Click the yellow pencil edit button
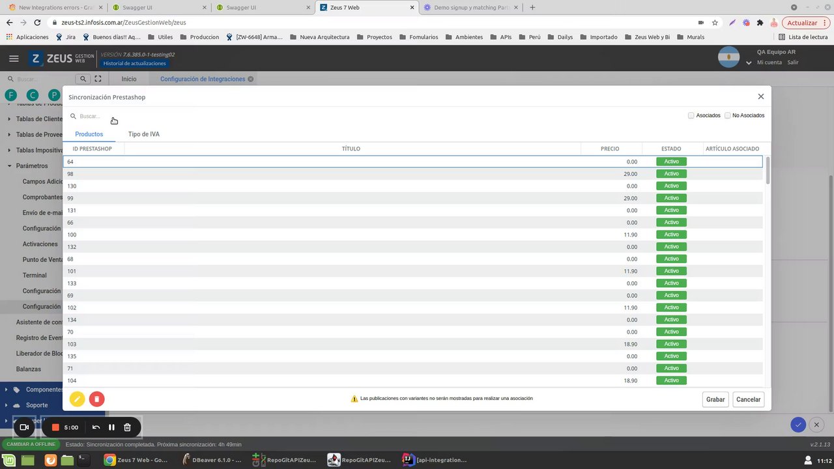Image resolution: width=834 pixels, height=469 pixels. click(77, 399)
